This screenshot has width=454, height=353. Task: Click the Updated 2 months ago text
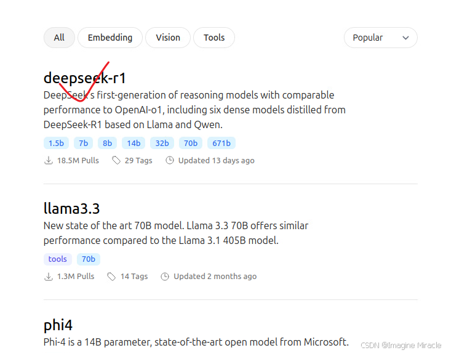click(215, 277)
